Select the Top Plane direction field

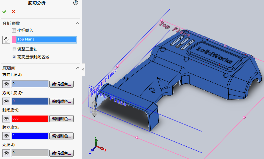(x=47, y=40)
